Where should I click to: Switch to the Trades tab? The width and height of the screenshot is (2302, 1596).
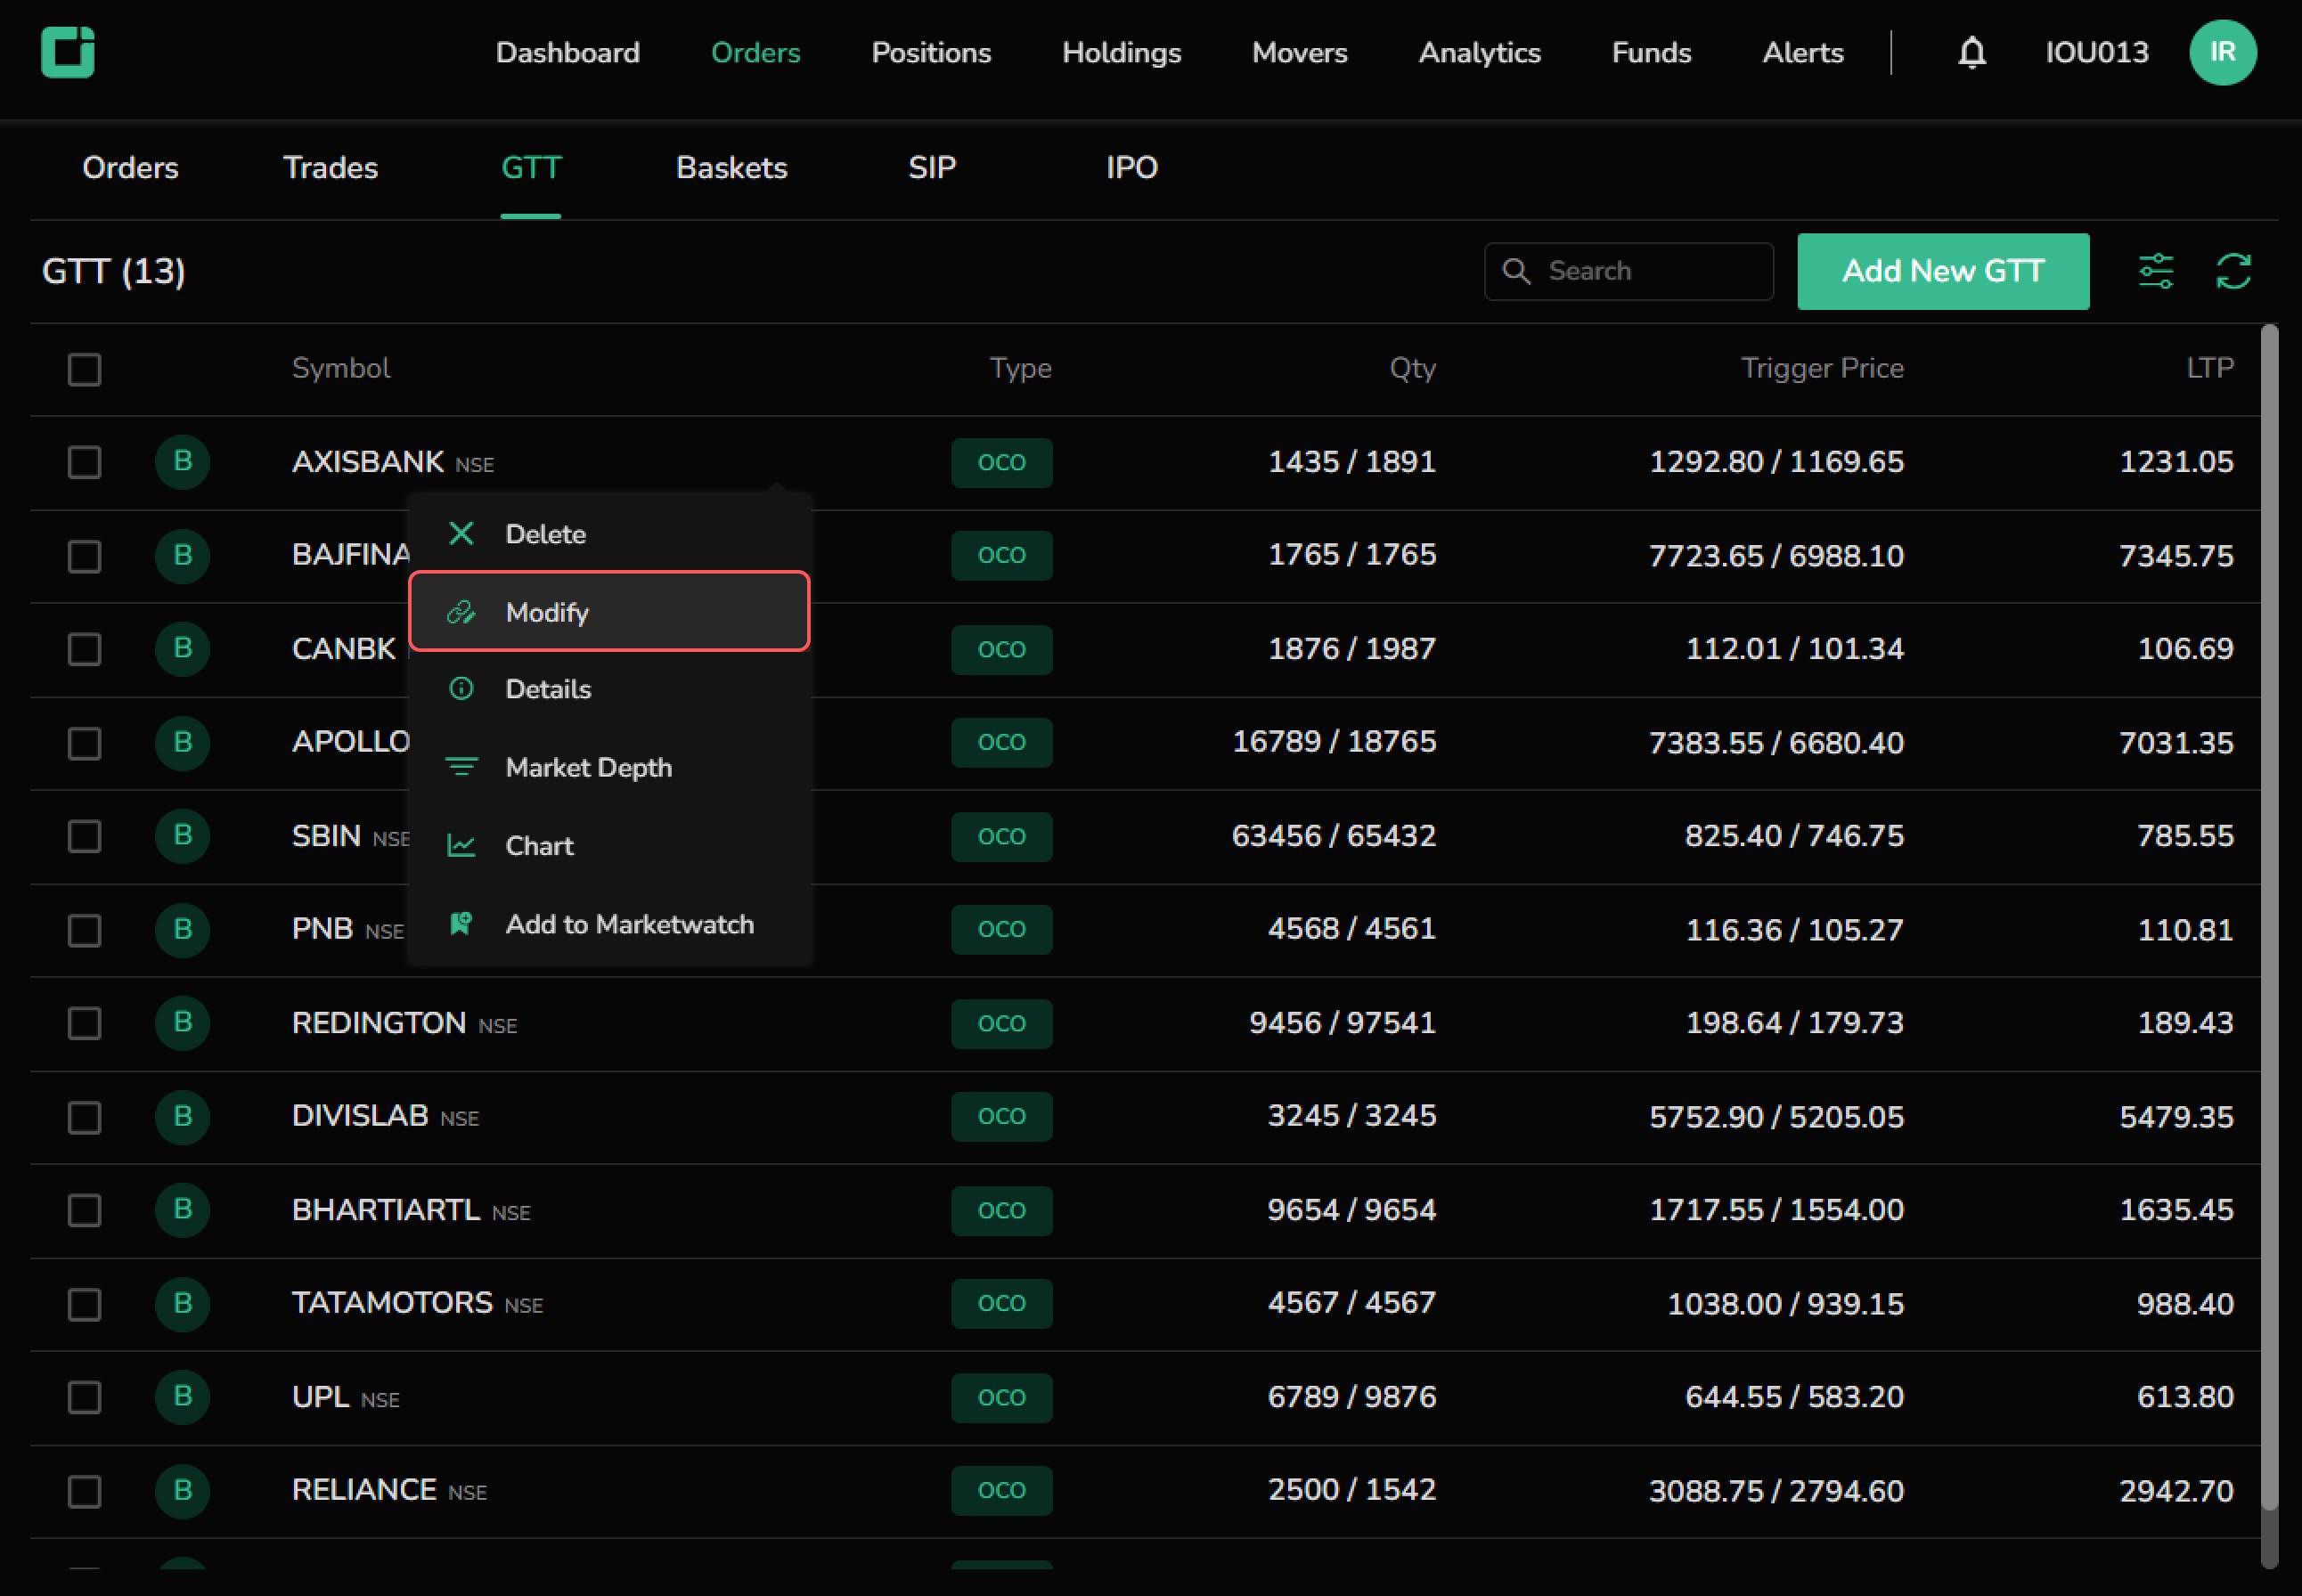click(x=330, y=167)
